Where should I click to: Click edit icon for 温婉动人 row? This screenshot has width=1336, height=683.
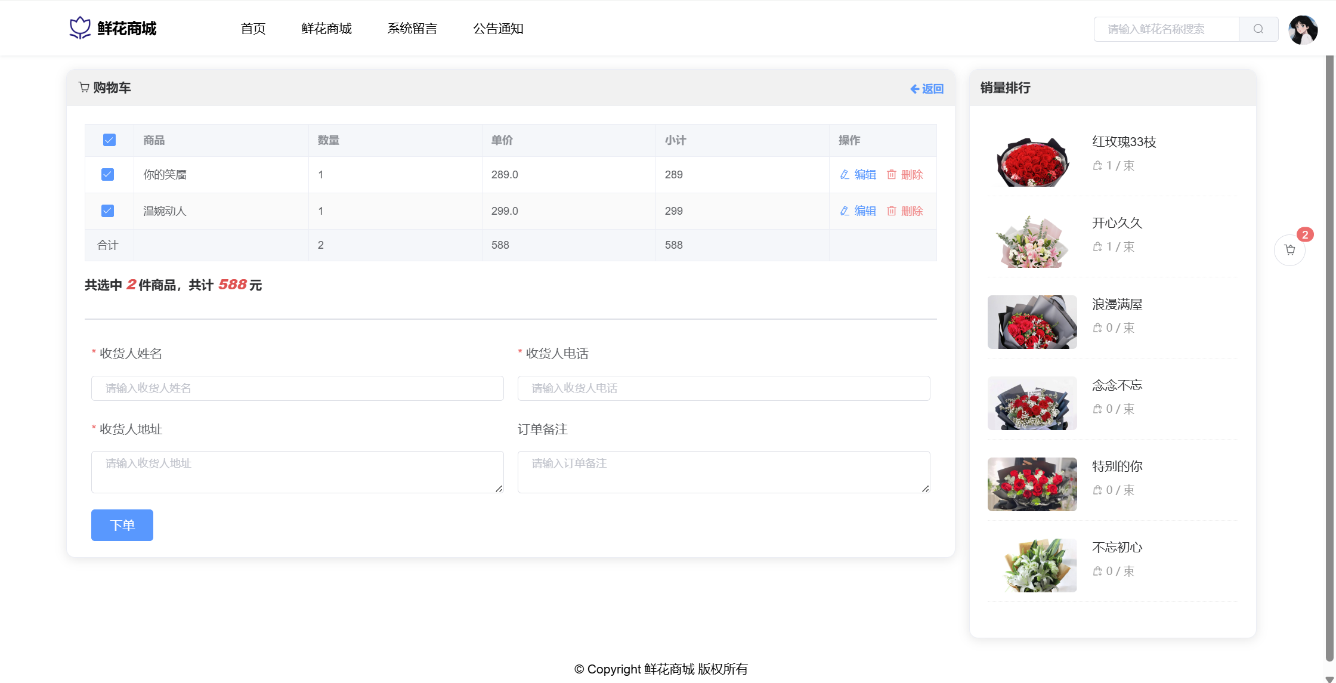click(845, 211)
